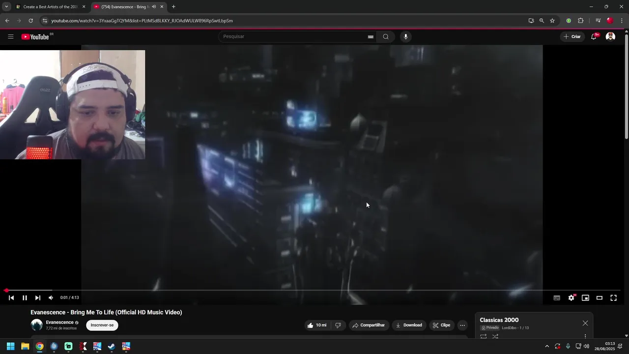
Task: Dislike the video
Action: click(338, 325)
